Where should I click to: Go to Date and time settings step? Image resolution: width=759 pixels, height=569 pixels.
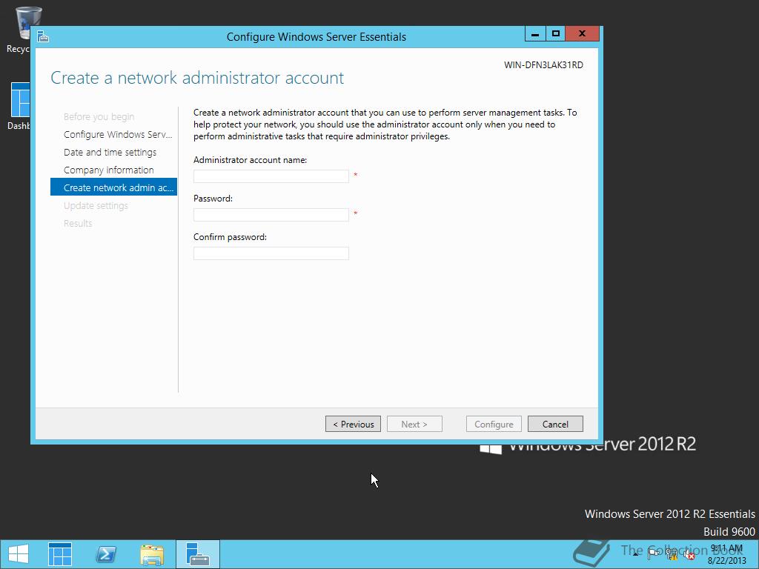click(x=110, y=153)
